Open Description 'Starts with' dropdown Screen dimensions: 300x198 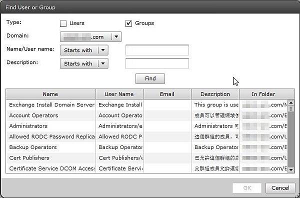84,63
